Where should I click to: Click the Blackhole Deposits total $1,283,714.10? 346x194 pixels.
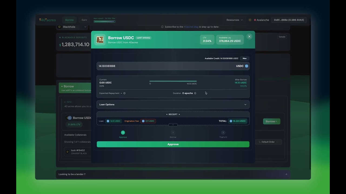pos(74,45)
